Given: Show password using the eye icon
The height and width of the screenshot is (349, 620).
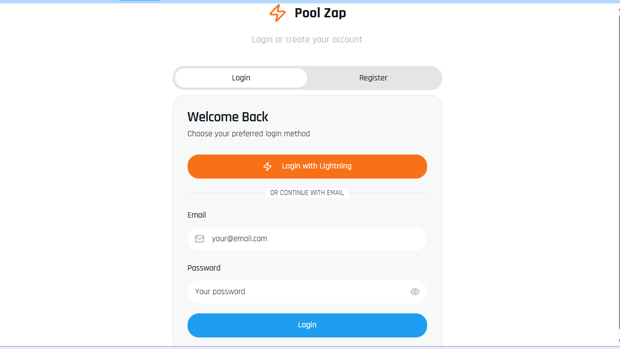Looking at the screenshot, I should [415, 292].
